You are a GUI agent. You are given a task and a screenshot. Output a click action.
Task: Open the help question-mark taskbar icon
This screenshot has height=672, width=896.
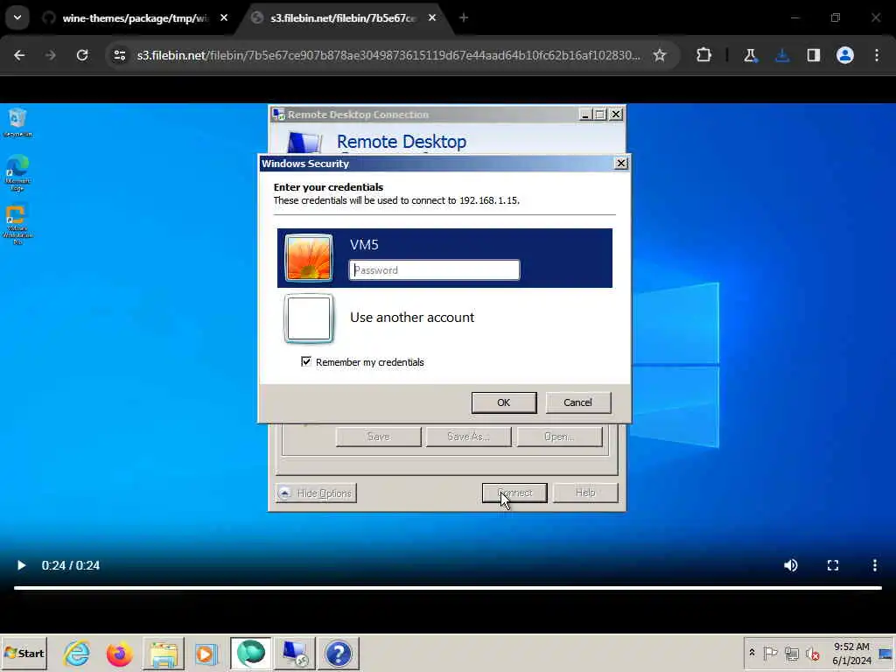(x=339, y=653)
